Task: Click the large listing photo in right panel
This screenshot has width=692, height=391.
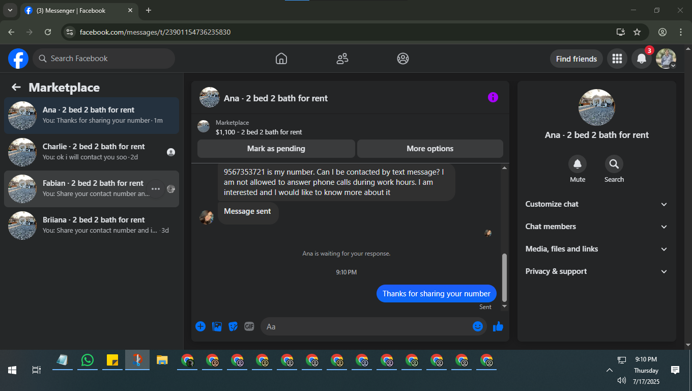Action: point(597,107)
